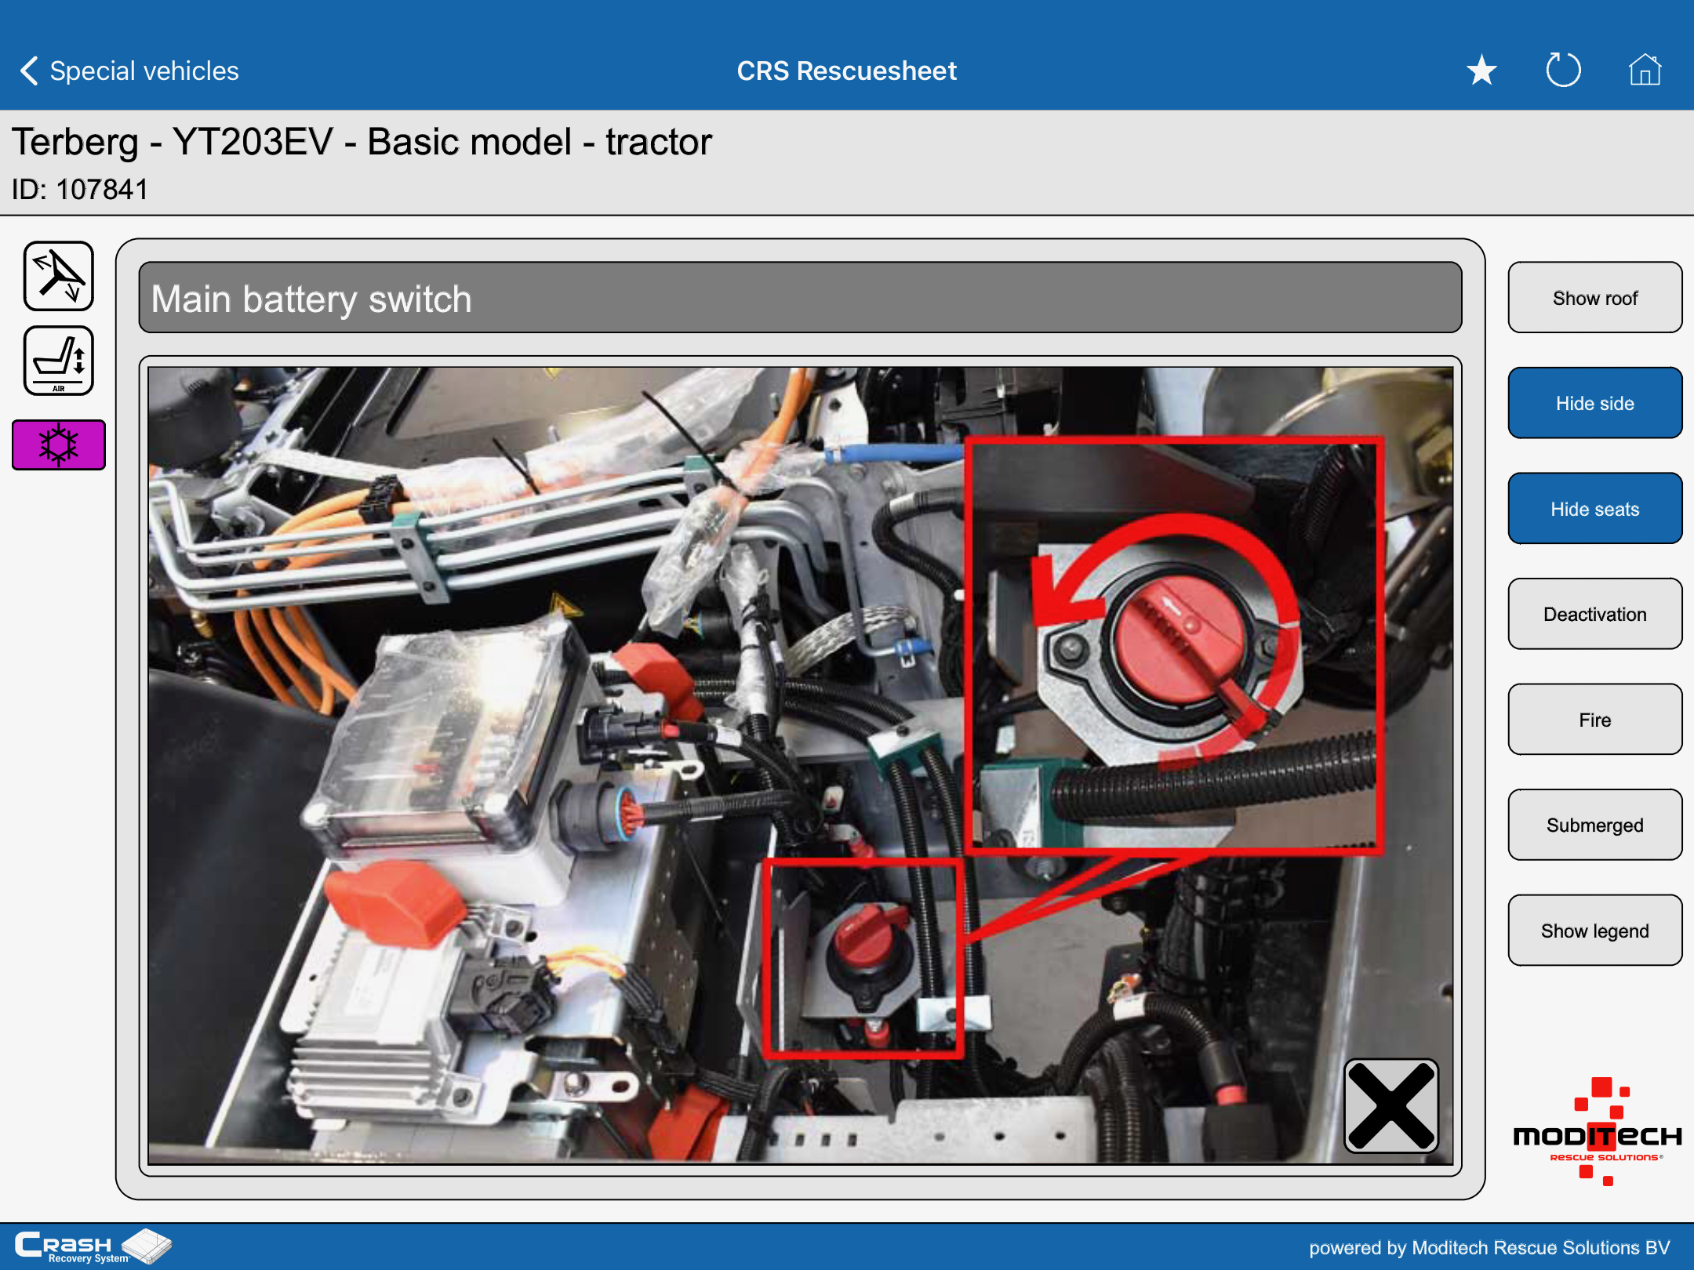
Task: Click the Terberg YT203EV vehicle name
Action: (362, 142)
